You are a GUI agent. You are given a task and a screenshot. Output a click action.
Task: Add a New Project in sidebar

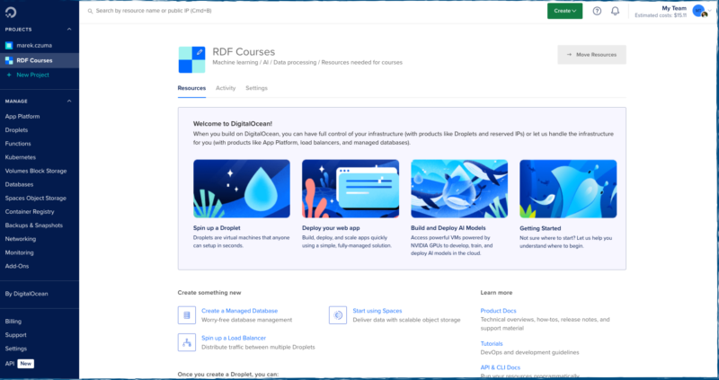(32, 75)
